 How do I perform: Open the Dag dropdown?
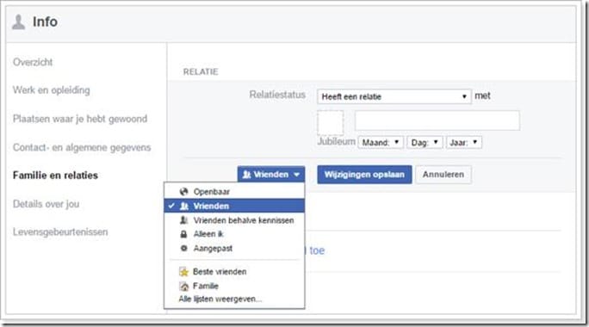pyautogui.click(x=425, y=143)
